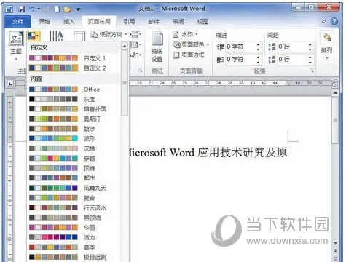This screenshot has height=262, width=346.
Task: Select the 自定义 2 color scheme
Action: 74,68
